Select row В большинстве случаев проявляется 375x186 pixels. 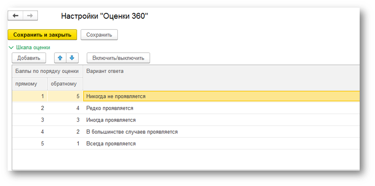point(186,132)
